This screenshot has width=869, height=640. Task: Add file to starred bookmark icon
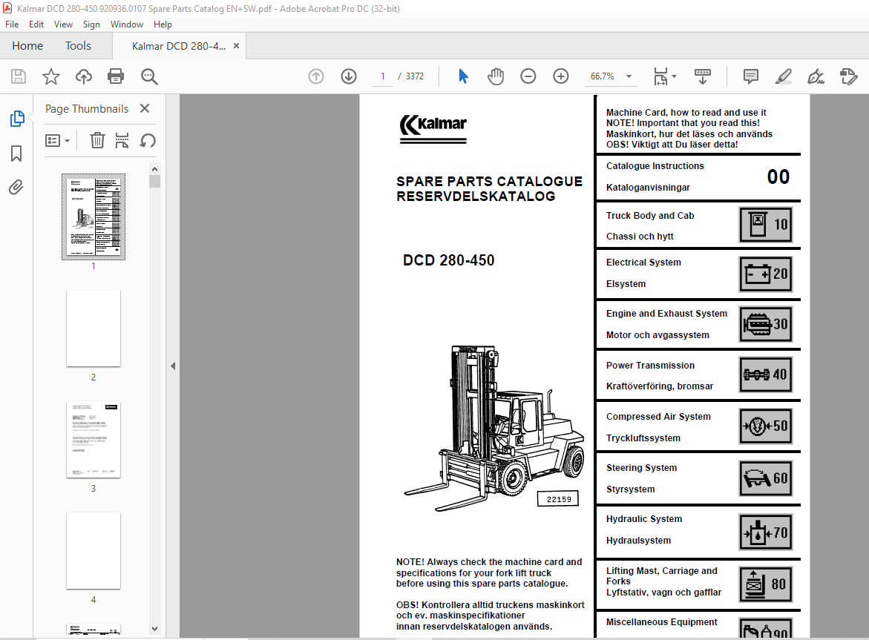pos(51,76)
